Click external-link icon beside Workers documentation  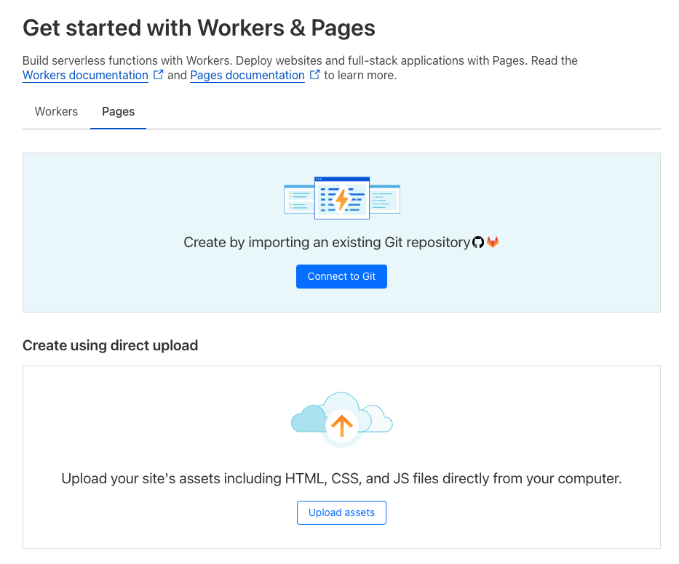158,75
